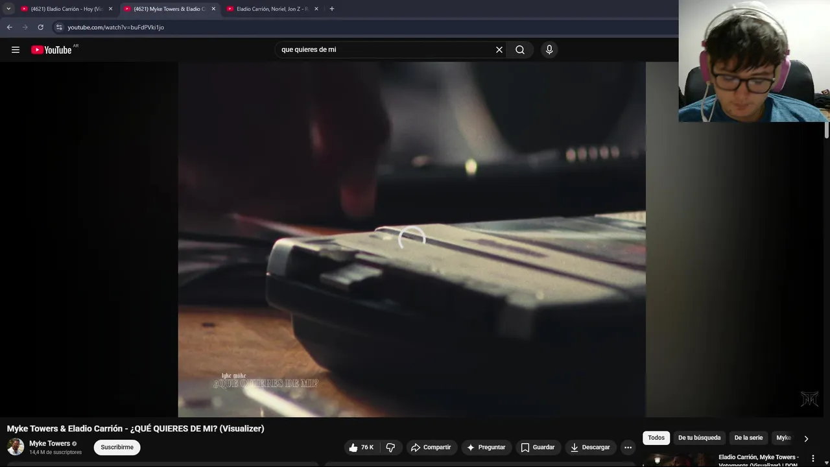Reload the current page

point(40,27)
